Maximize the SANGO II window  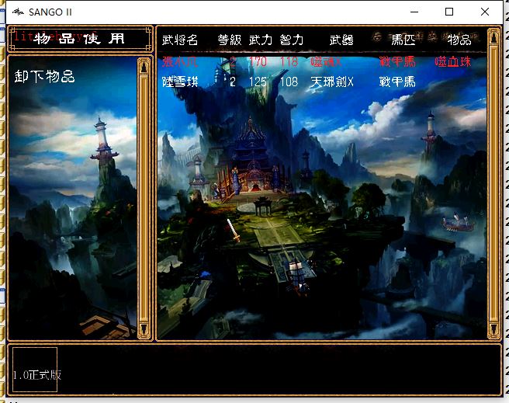449,12
